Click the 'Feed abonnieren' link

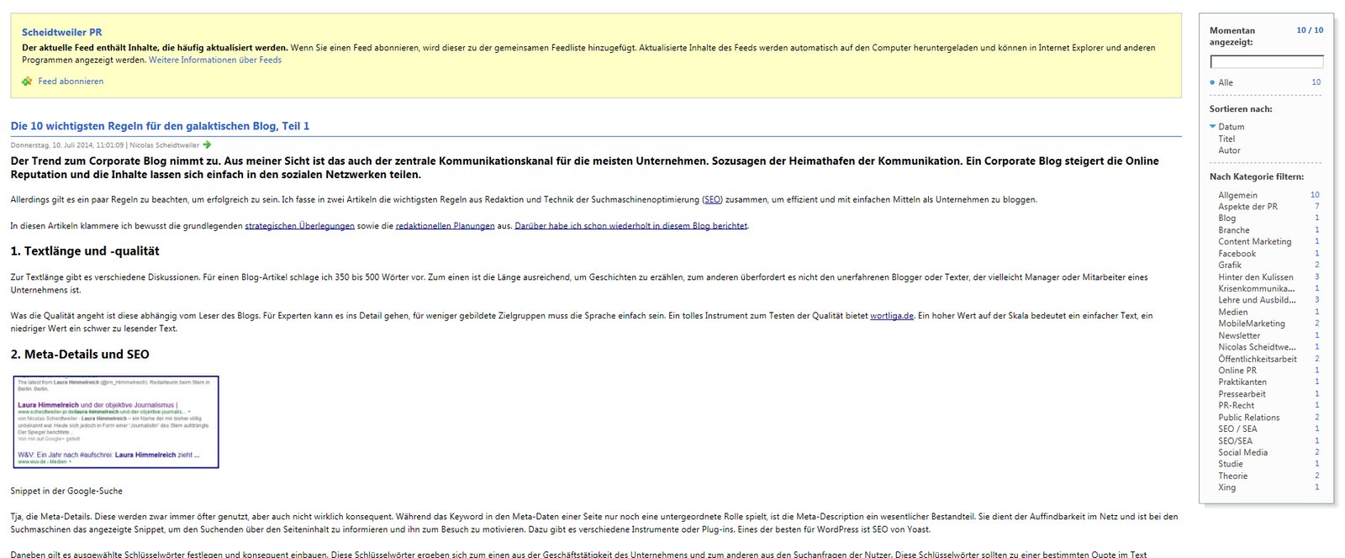tap(71, 82)
